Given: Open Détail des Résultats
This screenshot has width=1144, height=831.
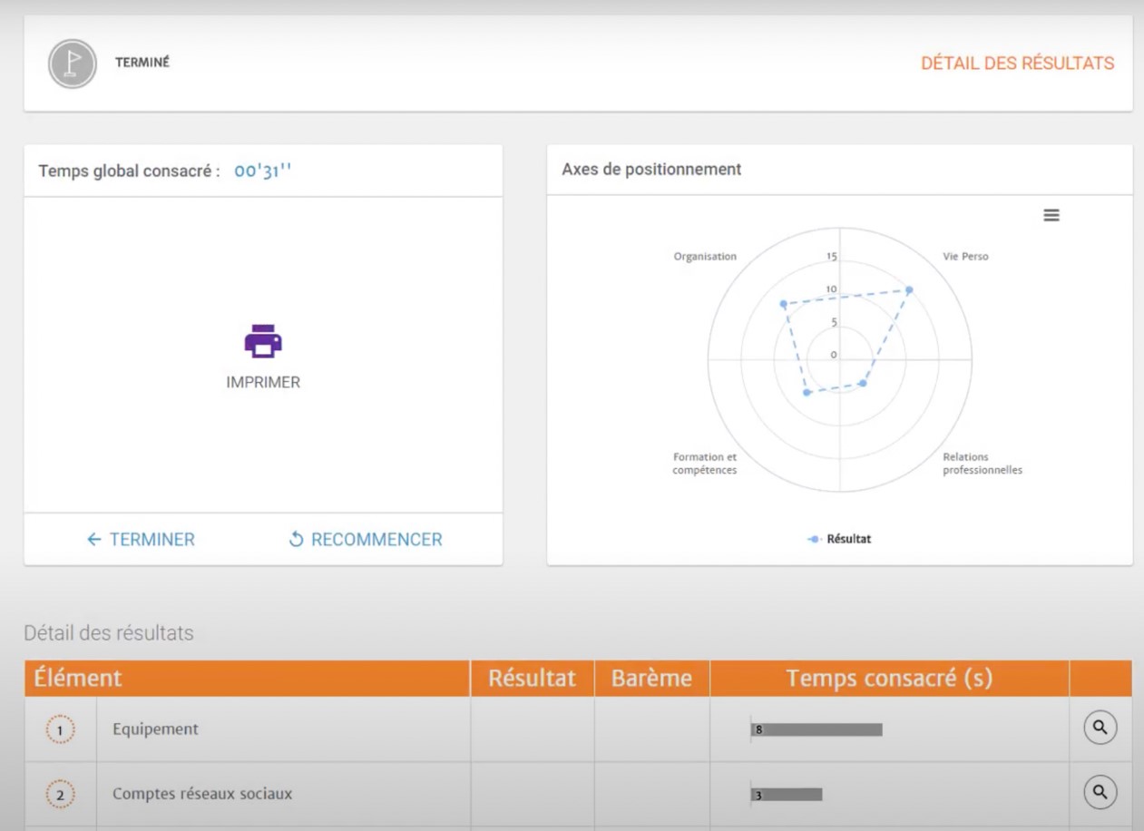Looking at the screenshot, I should click(x=1017, y=64).
